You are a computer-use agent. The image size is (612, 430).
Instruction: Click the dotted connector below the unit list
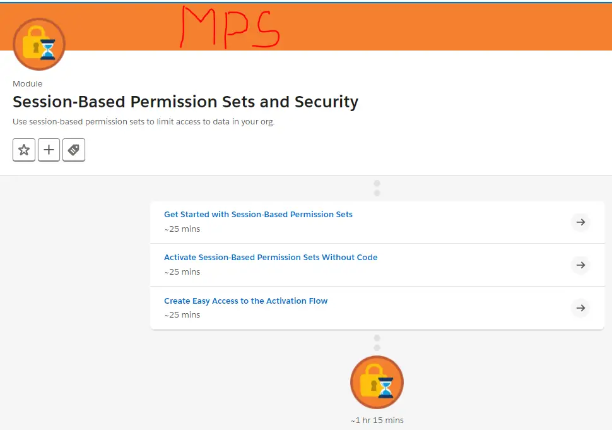[377, 342]
